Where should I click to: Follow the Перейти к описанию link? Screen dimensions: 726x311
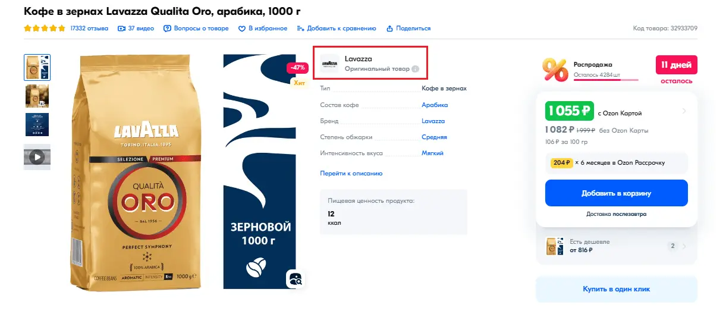[351, 174]
